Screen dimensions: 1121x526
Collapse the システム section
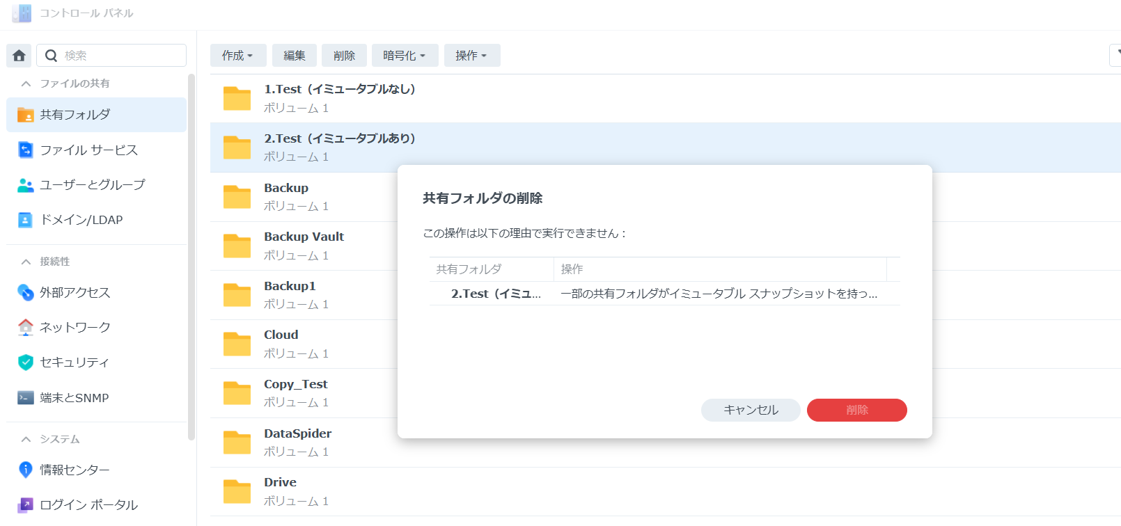(x=26, y=439)
